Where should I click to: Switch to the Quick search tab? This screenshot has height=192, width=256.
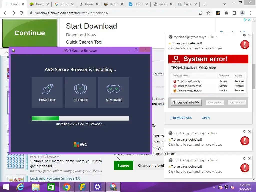187,4
